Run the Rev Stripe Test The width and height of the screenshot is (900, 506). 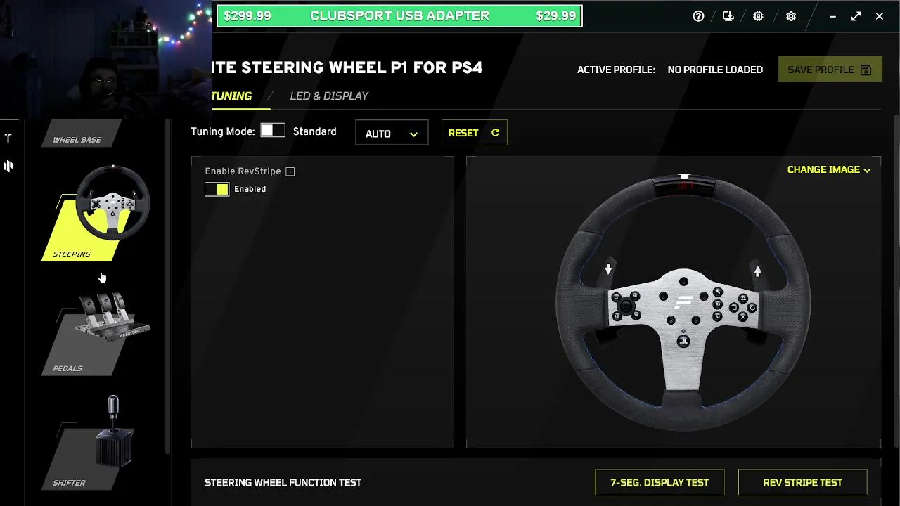(x=802, y=482)
